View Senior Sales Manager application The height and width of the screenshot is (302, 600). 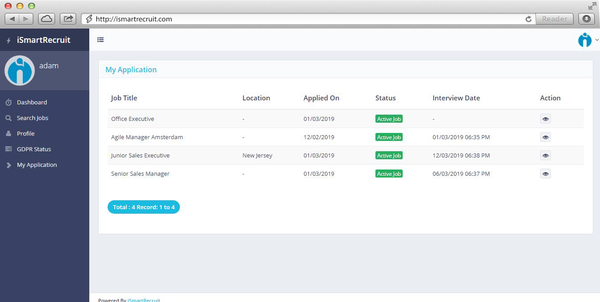tap(545, 174)
